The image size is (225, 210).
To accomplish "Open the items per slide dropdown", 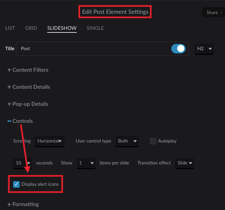I will pyautogui.click(x=86, y=163).
